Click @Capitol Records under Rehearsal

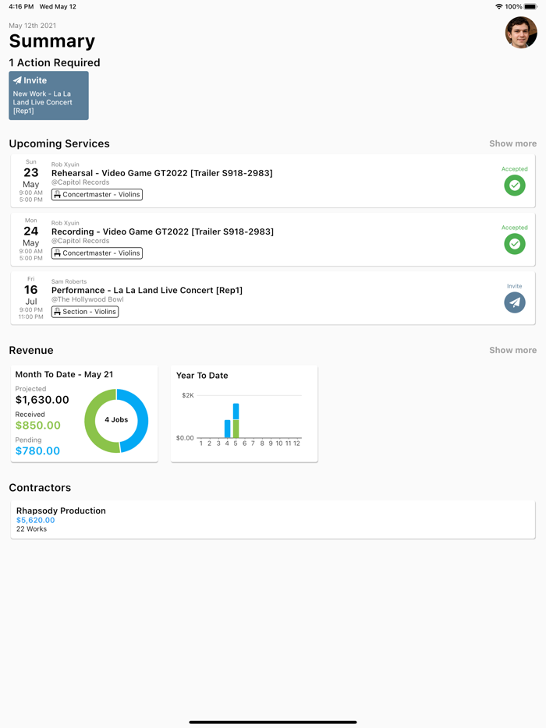pyautogui.click(x=80, y=182)
